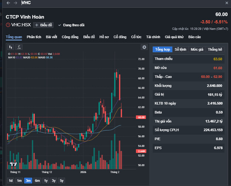Screen dimensions: 231x186
Task: Close the VHC stock panel
Action: click(227, 3)
